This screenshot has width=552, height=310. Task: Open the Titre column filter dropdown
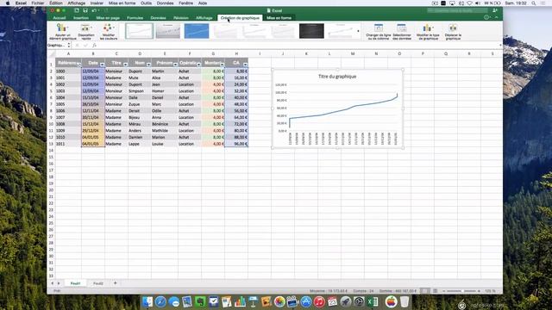(125, 65)
